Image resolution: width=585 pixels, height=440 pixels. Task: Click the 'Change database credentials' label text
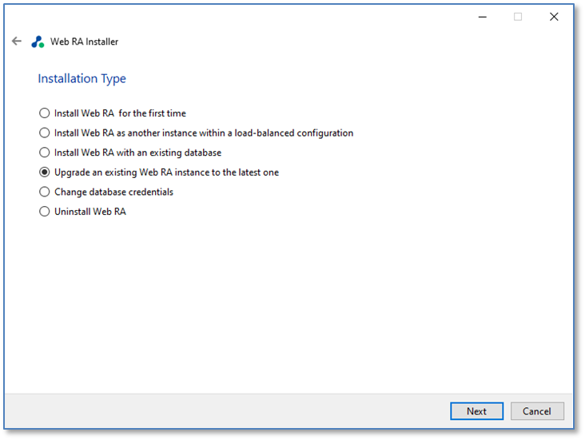(113, 192)
